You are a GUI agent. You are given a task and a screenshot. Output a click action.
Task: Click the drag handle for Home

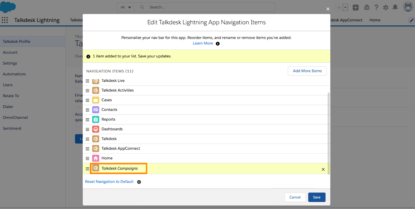[87, 158]
